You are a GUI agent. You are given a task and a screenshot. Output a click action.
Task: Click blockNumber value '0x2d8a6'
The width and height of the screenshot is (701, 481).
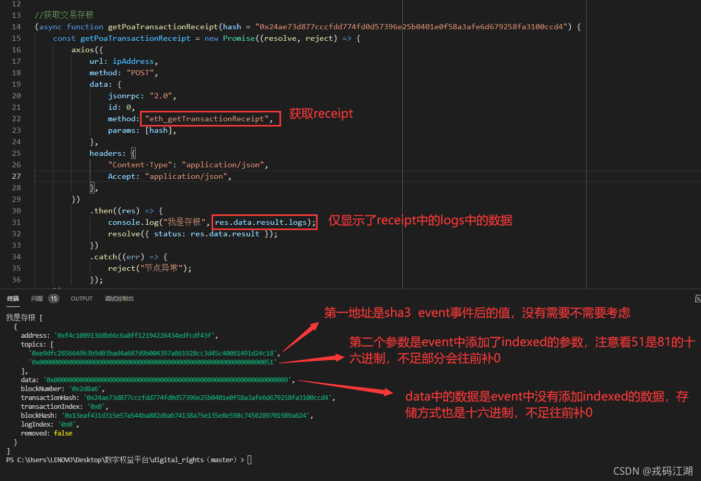86,389
